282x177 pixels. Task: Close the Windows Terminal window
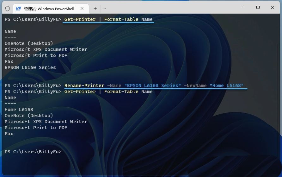pos(273,7)
